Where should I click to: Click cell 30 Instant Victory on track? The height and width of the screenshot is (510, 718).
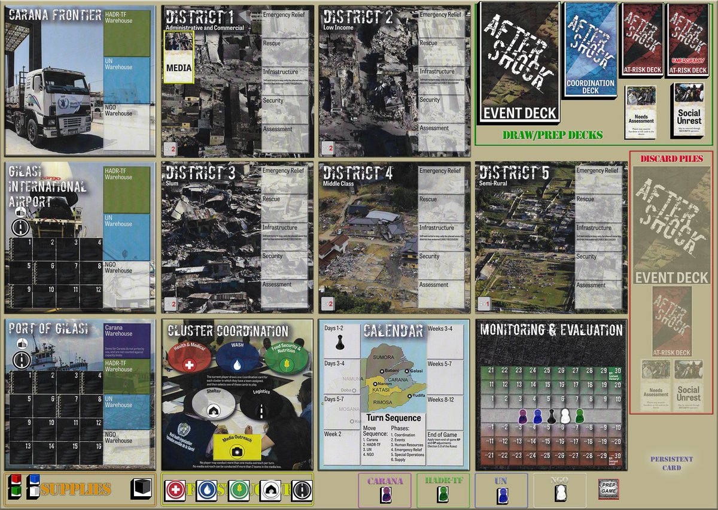click(616, 374)
